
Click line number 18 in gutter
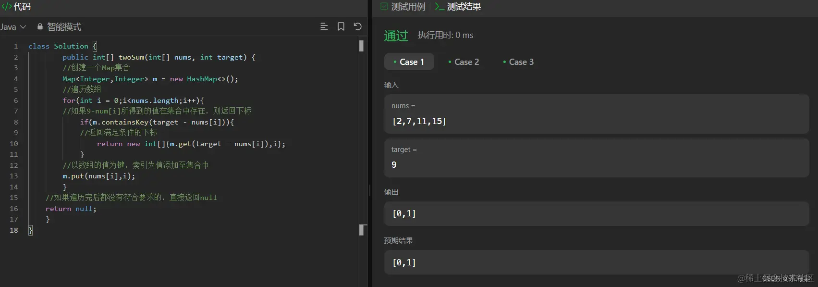14,230
